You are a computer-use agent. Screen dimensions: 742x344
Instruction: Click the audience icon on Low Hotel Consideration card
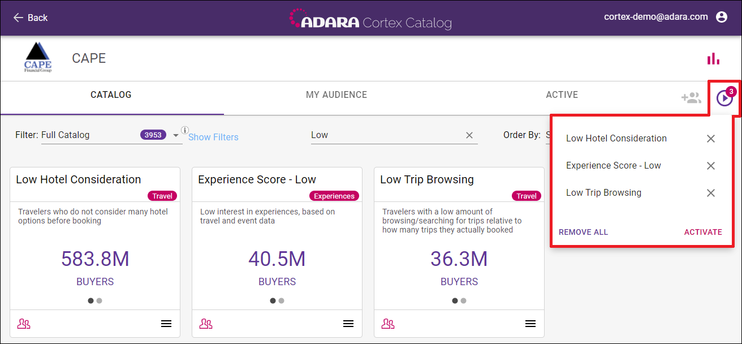pos(24,324)
